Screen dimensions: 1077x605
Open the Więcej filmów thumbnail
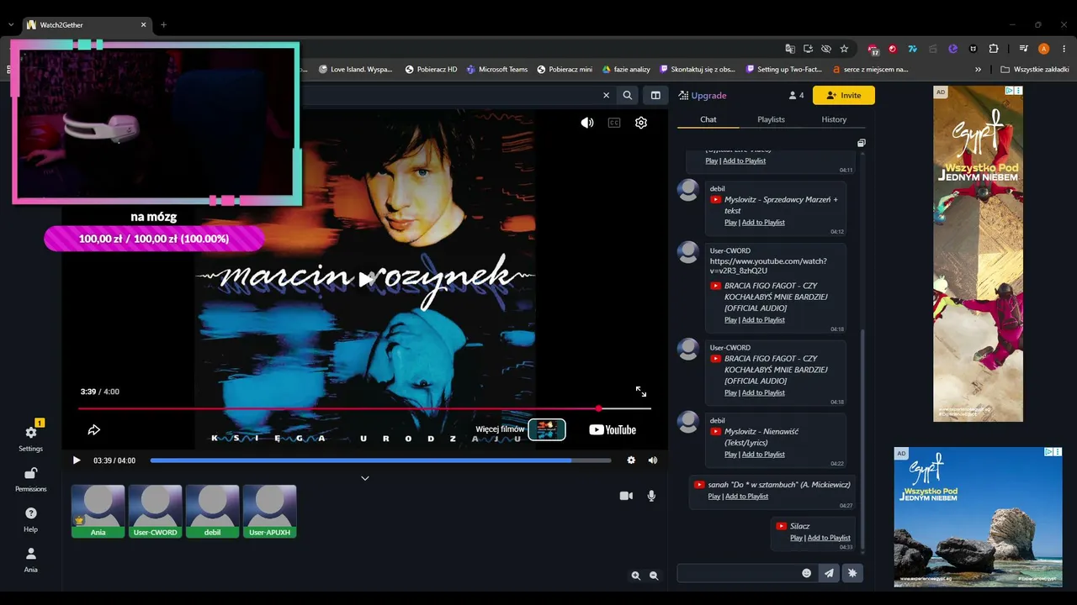click(x=547, y=430)
